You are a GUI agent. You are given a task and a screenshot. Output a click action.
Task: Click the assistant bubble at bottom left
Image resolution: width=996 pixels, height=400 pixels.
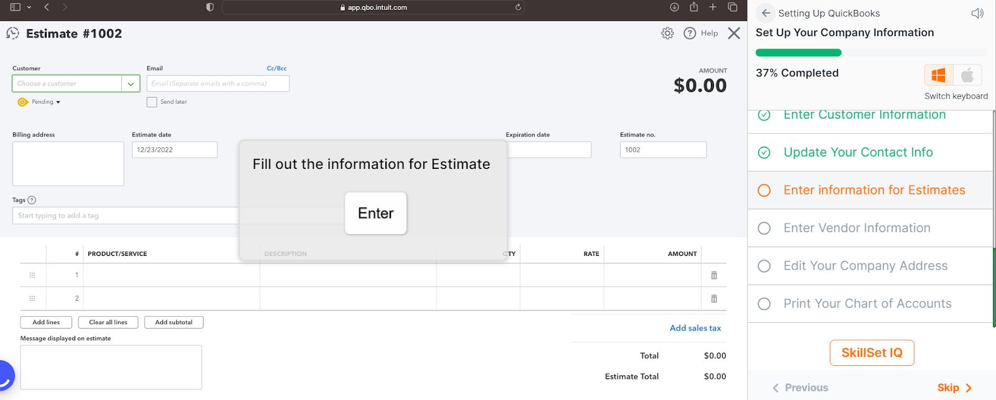point(5,376)
